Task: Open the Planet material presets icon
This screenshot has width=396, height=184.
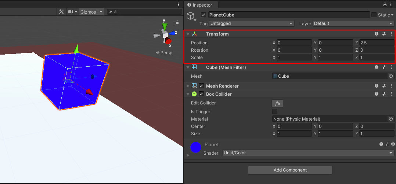Action: pos(387,144)
